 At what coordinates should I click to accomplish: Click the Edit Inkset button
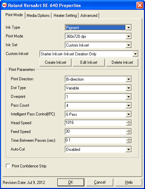pos(89,62)
